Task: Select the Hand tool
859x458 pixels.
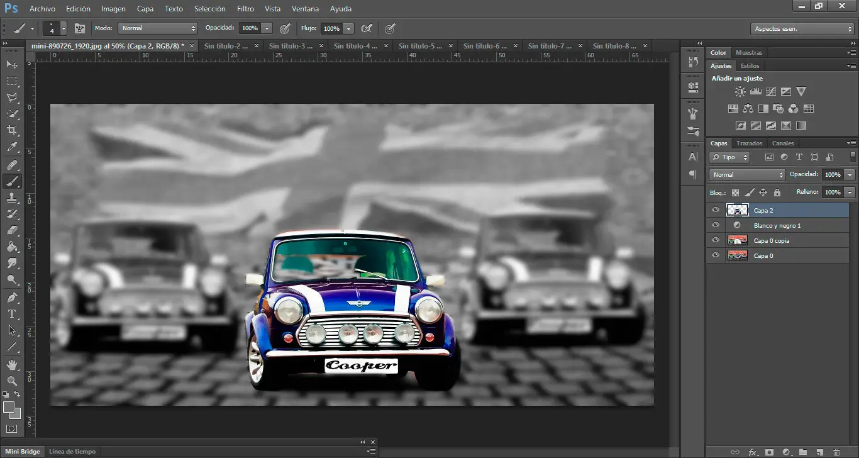Action: (x=12, y=365)
